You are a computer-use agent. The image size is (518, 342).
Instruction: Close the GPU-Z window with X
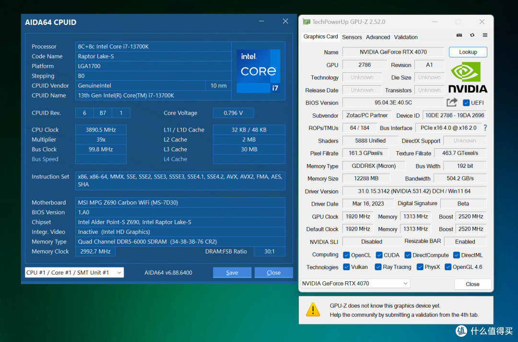[482, 22]
